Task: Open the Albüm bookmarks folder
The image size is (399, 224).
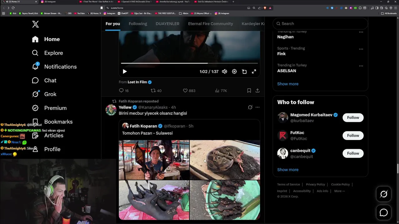Action: click(x=184, y=13)
